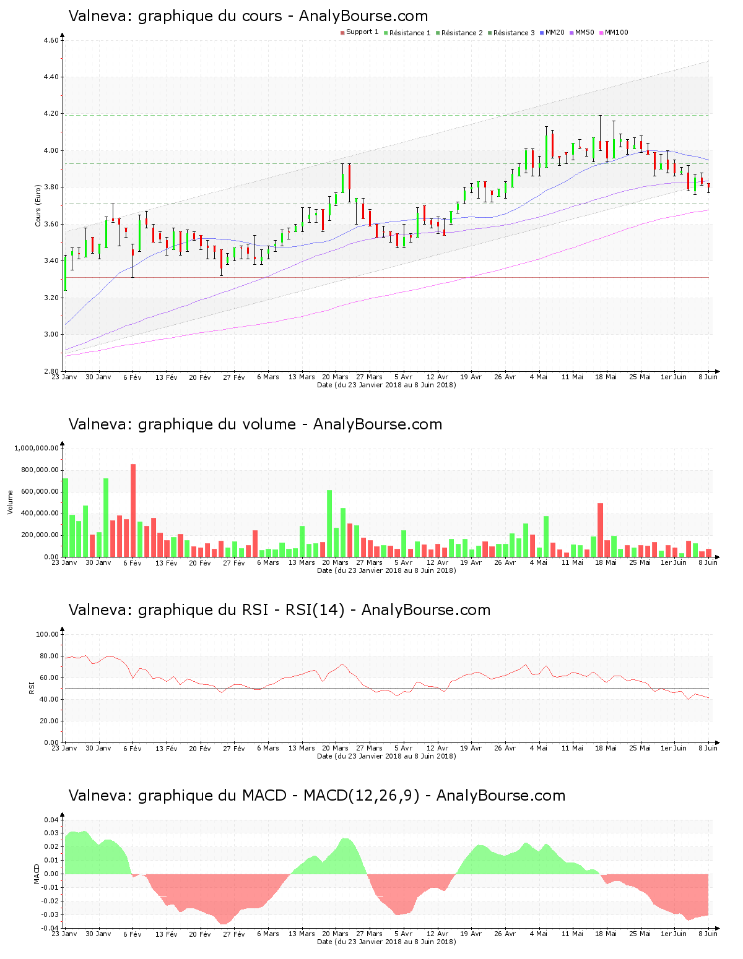Click the 'Volume' vertical axis label
The image size is (743, 959).
(10, 502)
